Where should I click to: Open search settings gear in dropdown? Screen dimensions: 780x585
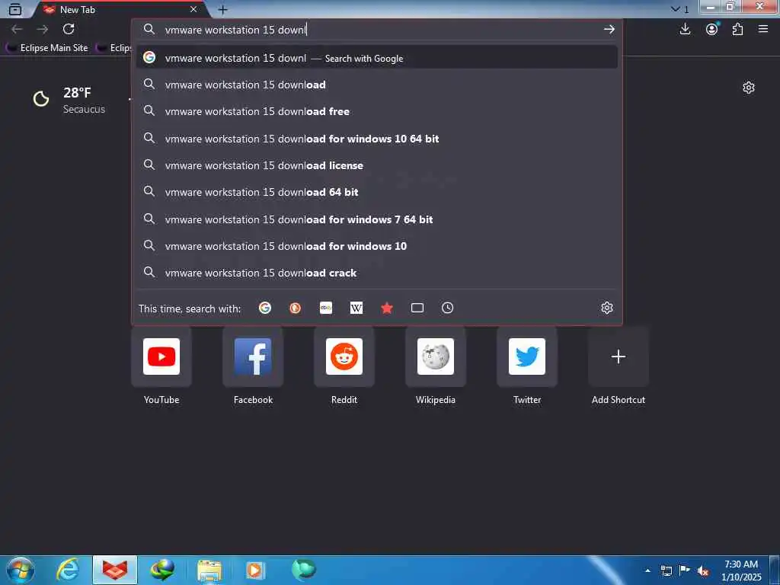pyautogui.click(x=606, y=308)
